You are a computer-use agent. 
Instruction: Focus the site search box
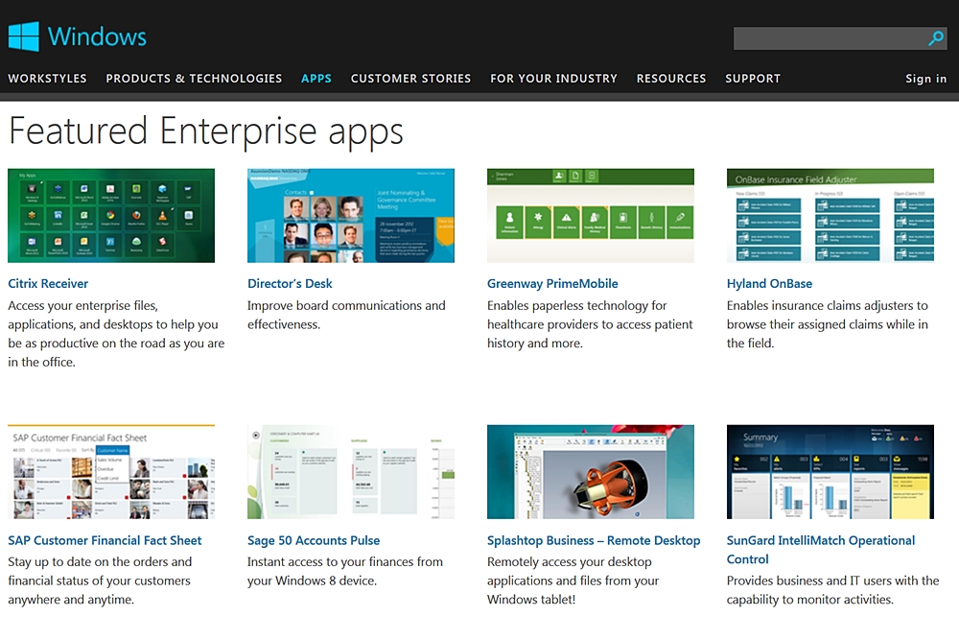click(841, 38)
